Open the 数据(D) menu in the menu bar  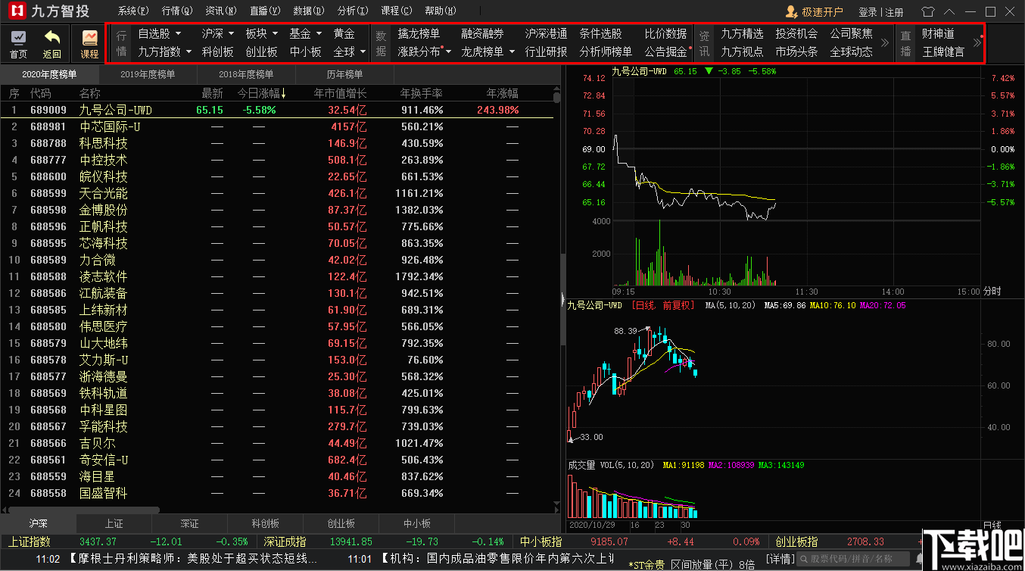click(309, 11)
